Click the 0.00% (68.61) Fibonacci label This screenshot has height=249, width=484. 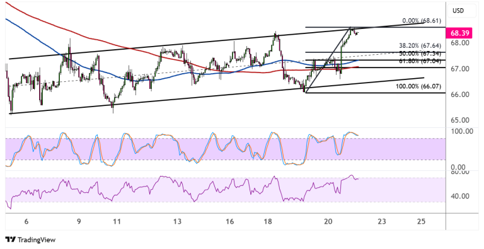(422, 21)
